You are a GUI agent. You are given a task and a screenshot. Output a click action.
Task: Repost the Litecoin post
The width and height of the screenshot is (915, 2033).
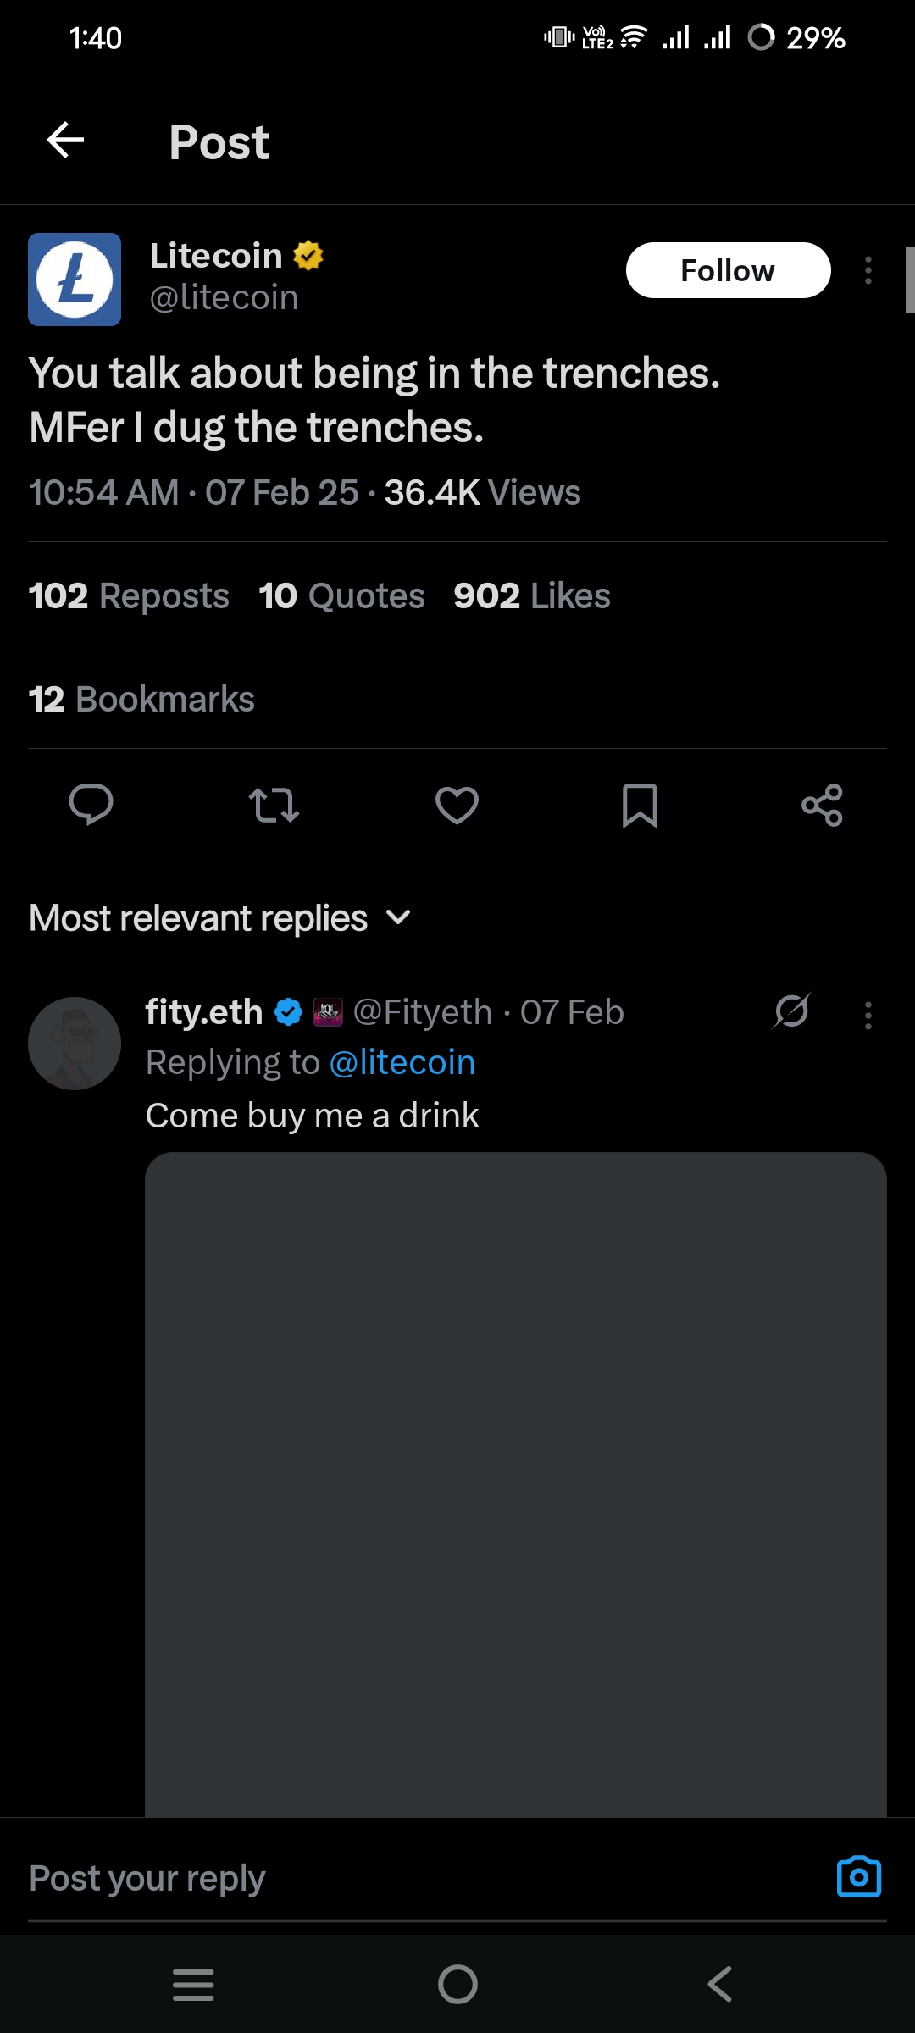tap(274, 805)
